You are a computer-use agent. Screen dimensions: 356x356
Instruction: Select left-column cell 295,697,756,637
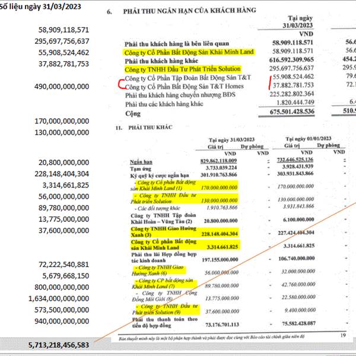62,41
